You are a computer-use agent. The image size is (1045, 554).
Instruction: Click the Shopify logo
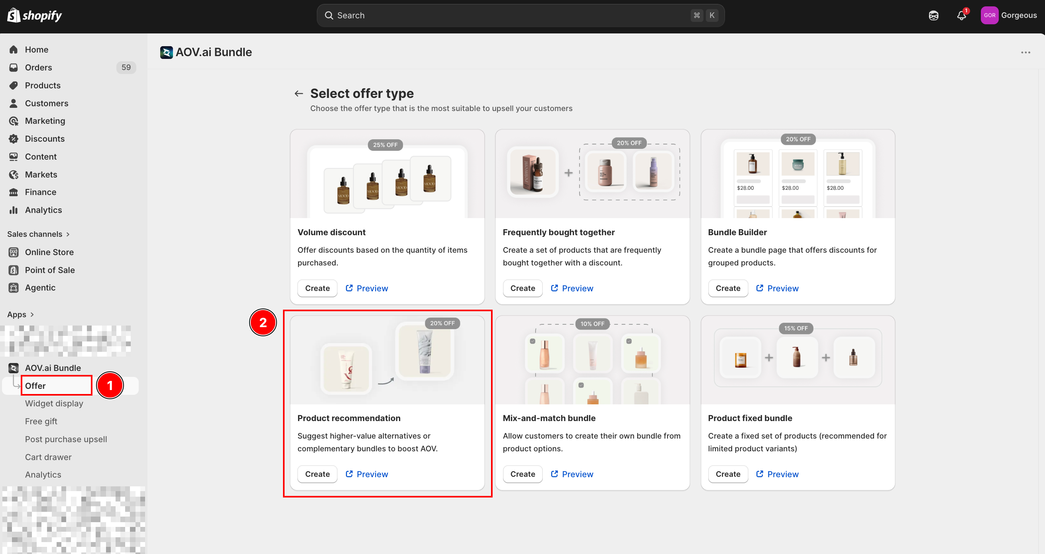click(35, 16)
